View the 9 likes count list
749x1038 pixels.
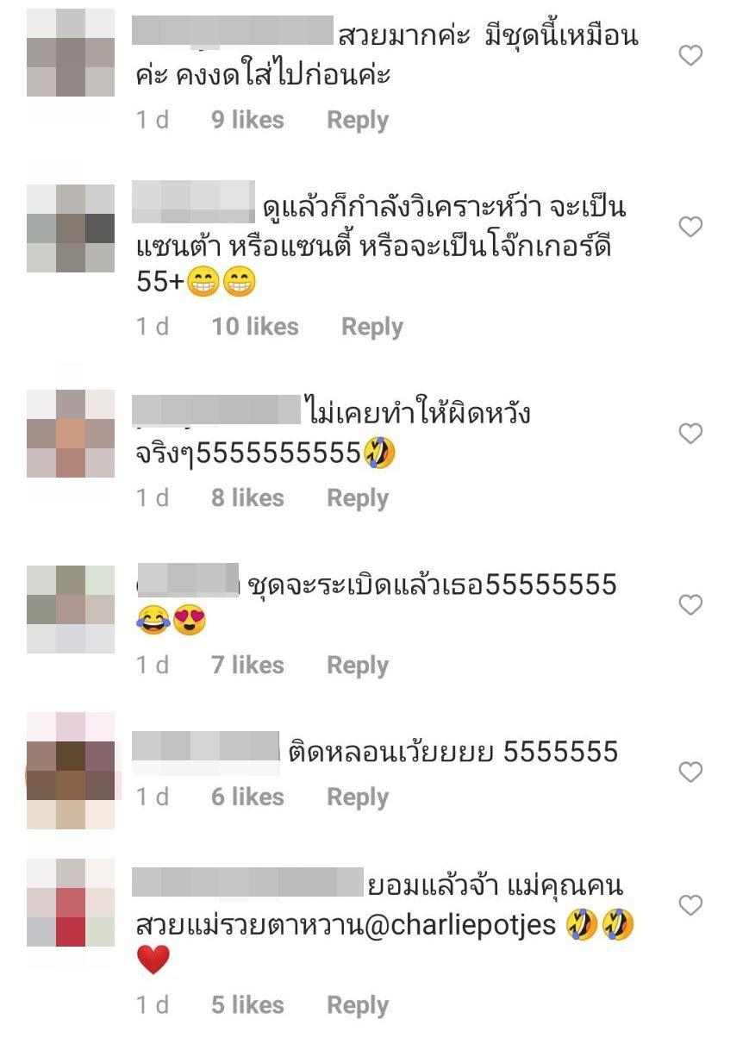click(248, 121)
